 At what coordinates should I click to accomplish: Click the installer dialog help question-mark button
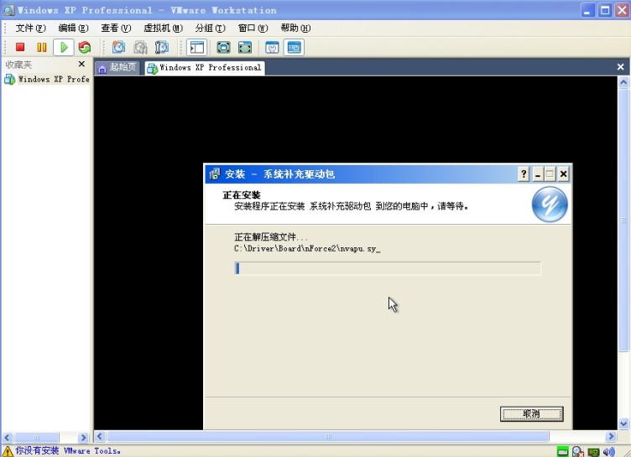(524, 174)
